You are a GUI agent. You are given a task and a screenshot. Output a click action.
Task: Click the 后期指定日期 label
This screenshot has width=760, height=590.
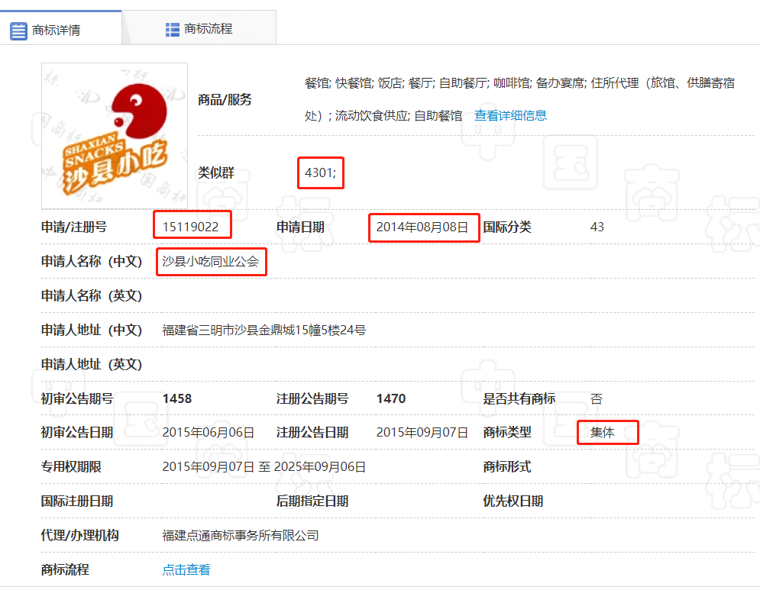[x=312, y=501]
